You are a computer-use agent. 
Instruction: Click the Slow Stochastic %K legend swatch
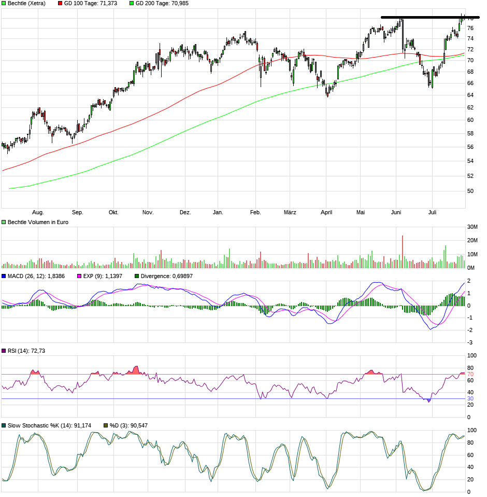pos(4,425)
